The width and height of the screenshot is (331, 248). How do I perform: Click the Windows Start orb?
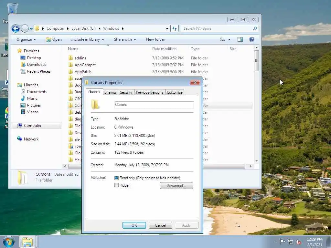9,242
